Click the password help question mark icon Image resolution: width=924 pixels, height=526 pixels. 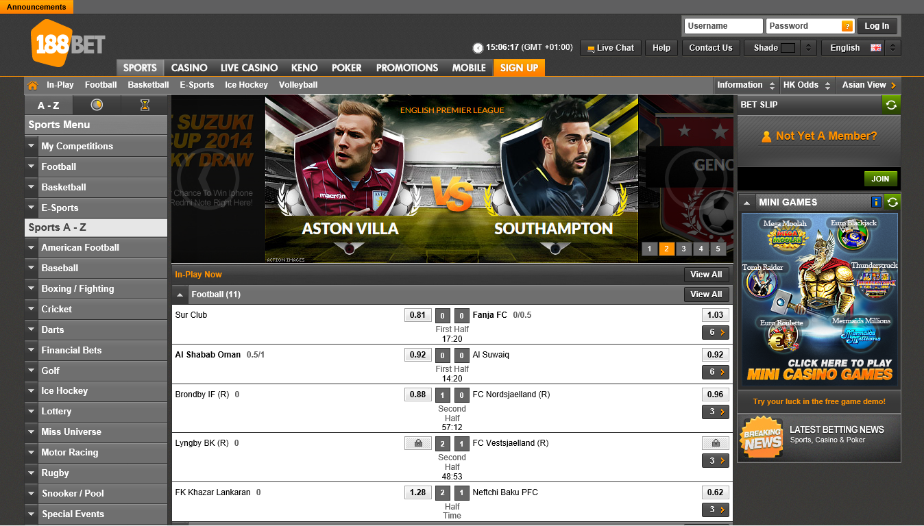[847, 26]
